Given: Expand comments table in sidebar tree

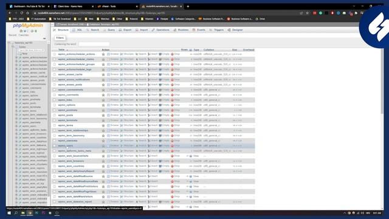Looking at the screenshot, I should tap(16, 88).
